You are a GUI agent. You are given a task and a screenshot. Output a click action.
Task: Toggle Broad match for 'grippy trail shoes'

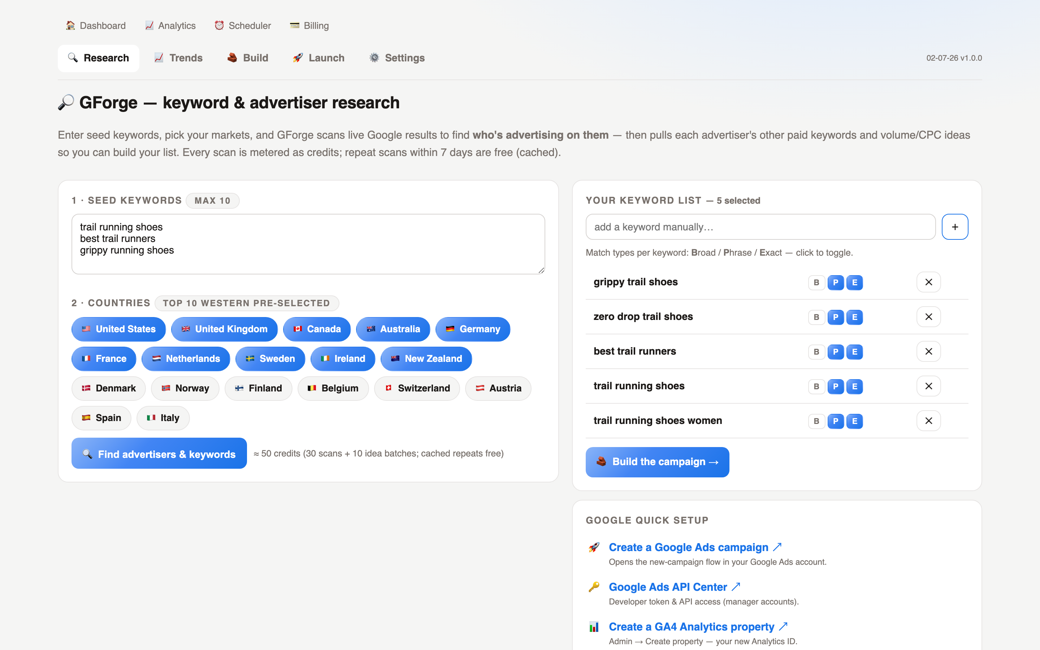click(816, 282)
